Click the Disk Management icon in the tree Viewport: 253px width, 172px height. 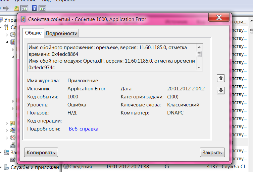[13, 160]
